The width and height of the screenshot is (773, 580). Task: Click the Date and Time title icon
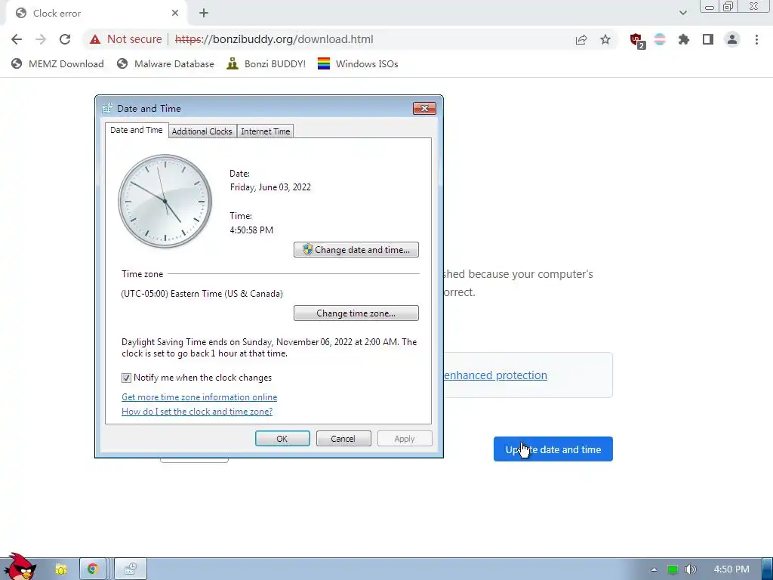coord(107,109)
